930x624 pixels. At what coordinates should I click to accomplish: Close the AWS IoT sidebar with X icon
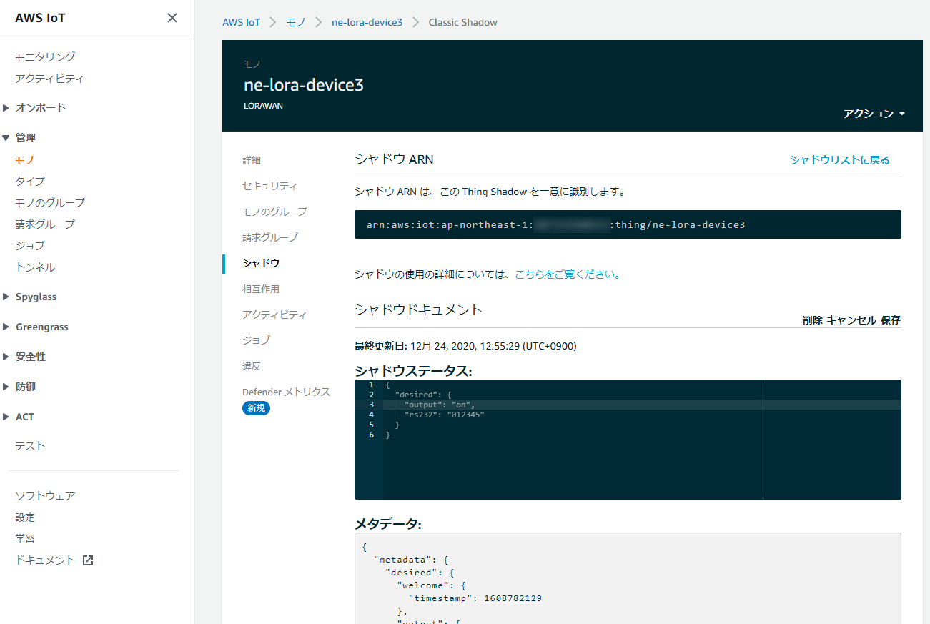click(172, 18)
